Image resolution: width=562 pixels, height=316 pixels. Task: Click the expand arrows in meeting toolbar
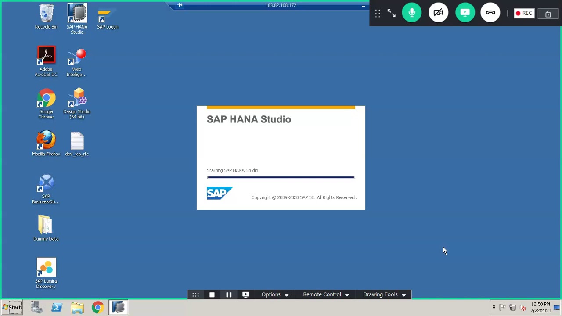click(391, 13)
